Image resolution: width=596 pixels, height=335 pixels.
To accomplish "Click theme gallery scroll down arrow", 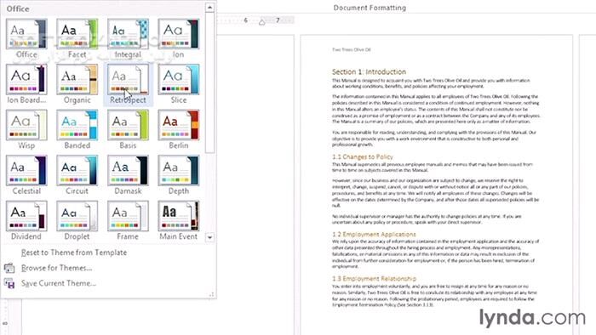I will (209, 237).
